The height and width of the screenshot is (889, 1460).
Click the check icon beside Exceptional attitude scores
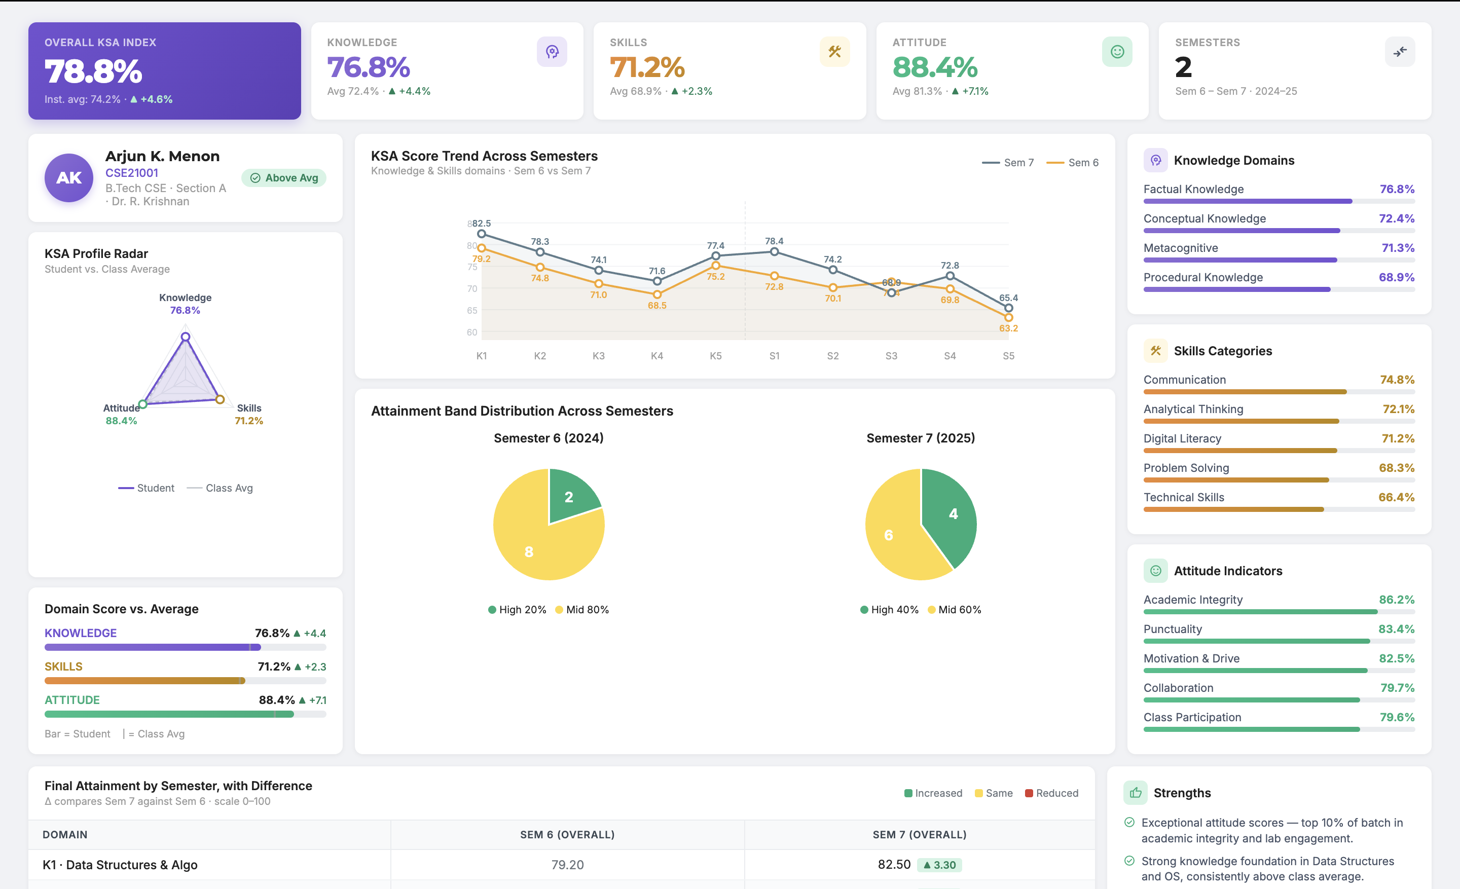[x=1129, y=822]
